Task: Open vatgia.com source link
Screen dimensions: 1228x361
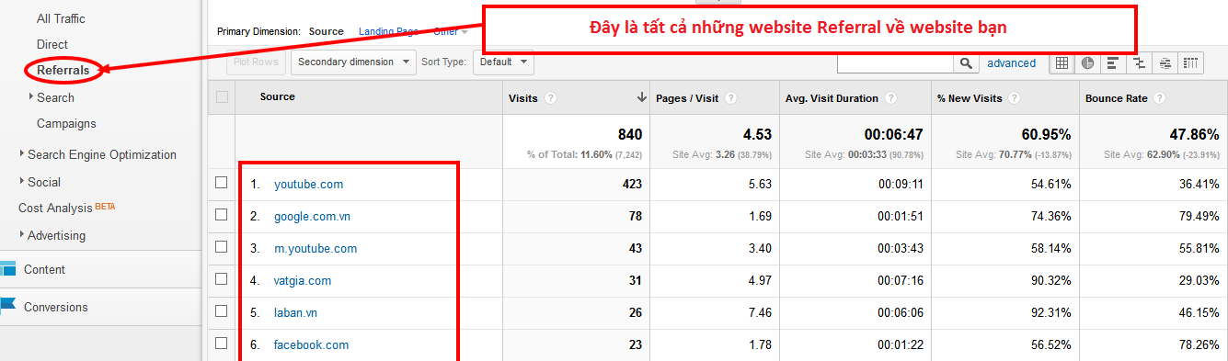Action: point(303,280)
